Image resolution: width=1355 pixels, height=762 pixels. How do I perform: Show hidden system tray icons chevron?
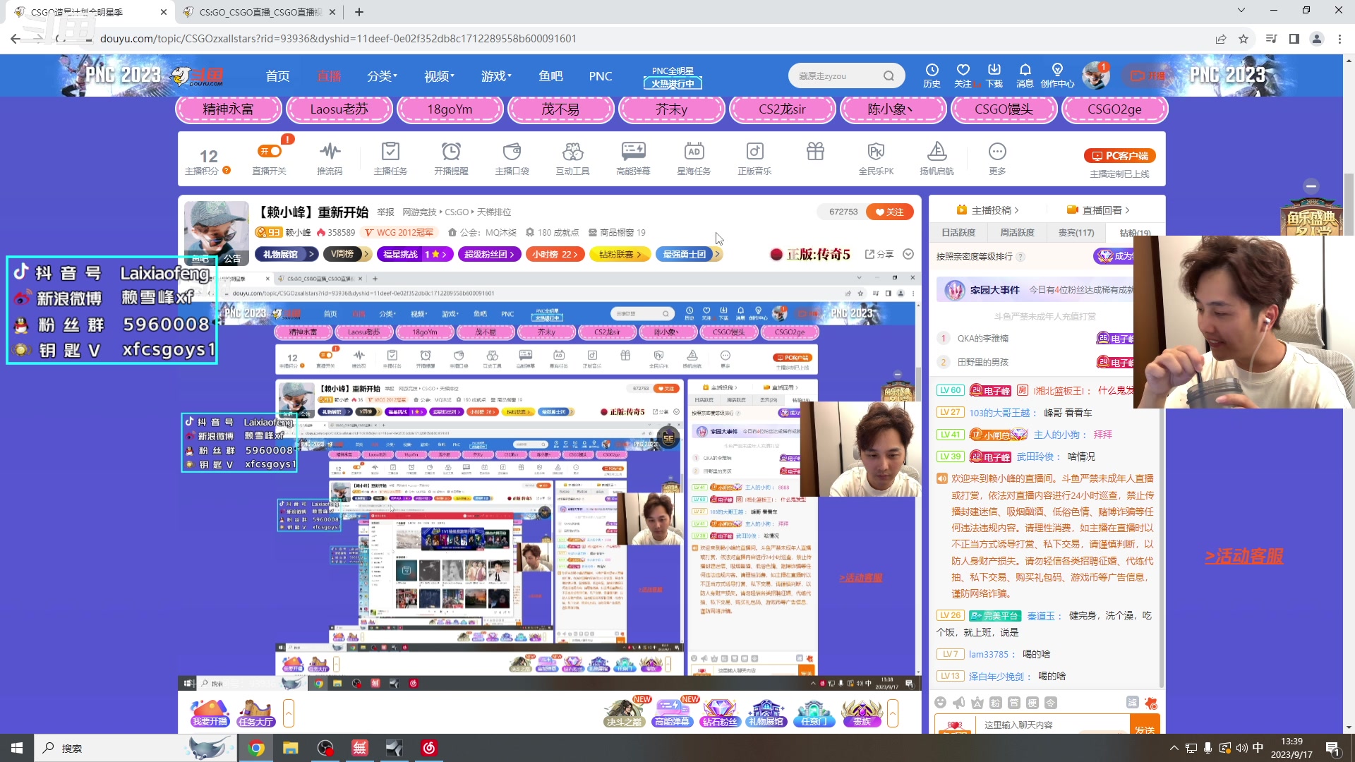(x=1174, y=748)
